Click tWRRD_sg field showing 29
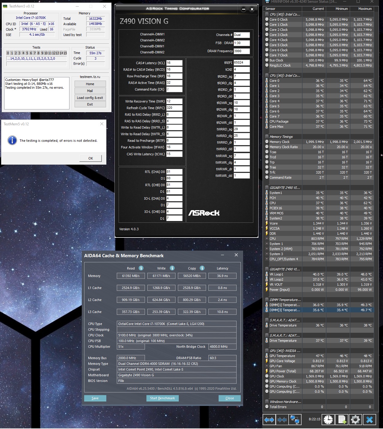The image size is (383, 429). coord(242,129)
